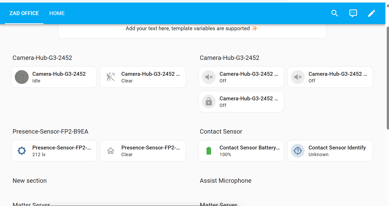Click the pencil edit dashboard icon
Image resolution: width=389 pixels, height=206 pixels.
[x=371, y=13]
